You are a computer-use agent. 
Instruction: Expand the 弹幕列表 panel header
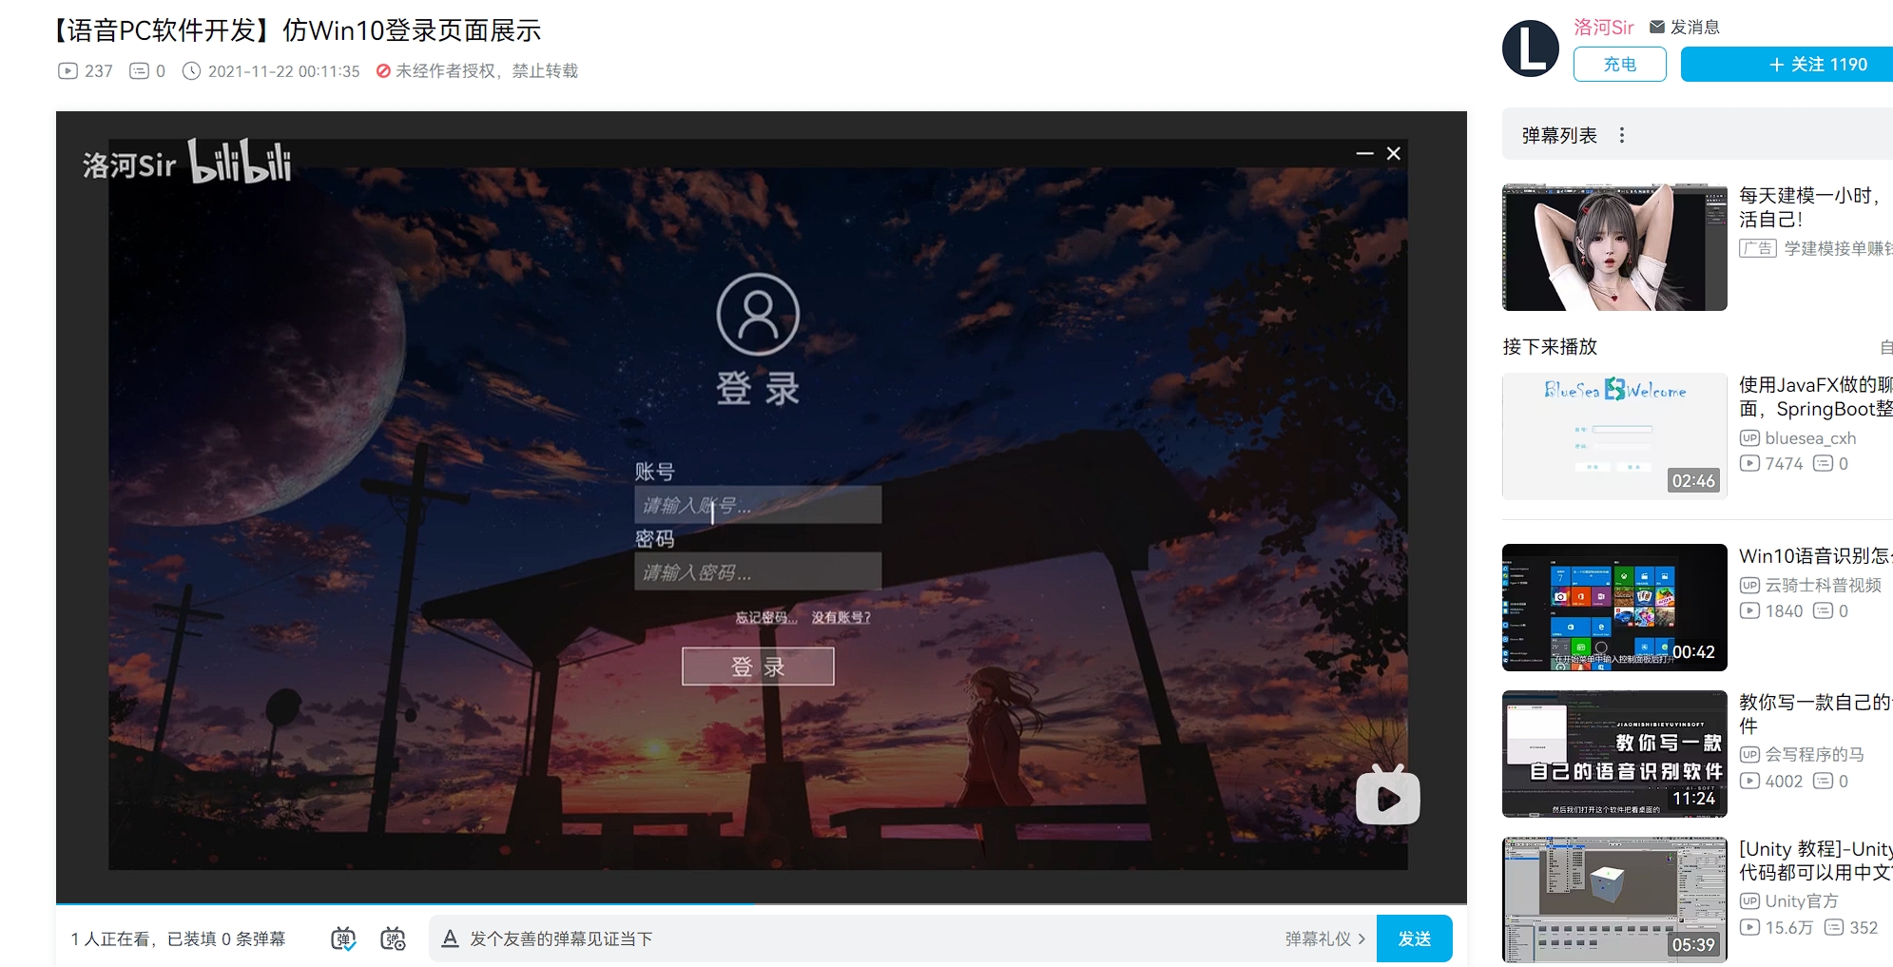(x=1697, y=134)
